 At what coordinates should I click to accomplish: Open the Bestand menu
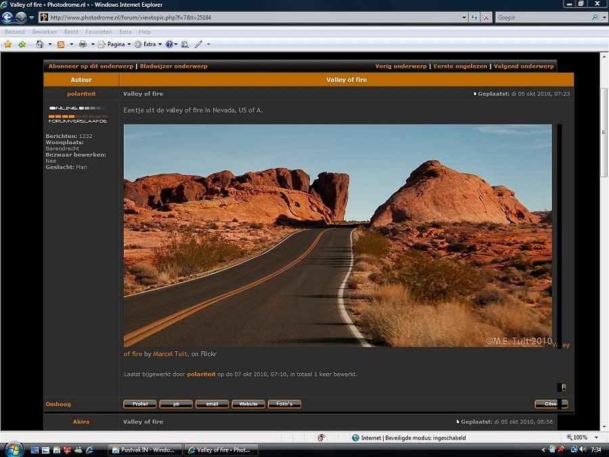click(x=15, y=32)
